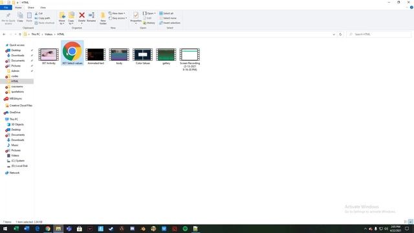Create a New folder from the ribbon
The width and height of the screenshot is (414, 233).
tap(103, 18)
